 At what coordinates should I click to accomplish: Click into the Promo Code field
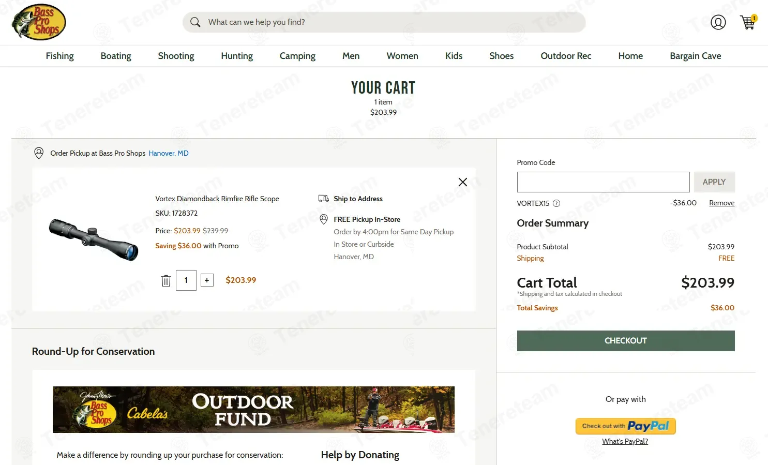coord(603,182)
